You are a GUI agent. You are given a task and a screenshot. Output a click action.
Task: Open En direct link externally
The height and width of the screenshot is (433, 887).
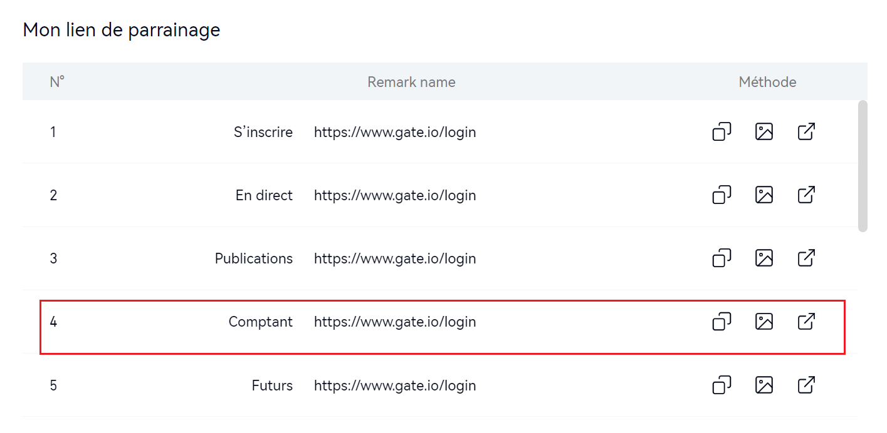tap(806, 195)
